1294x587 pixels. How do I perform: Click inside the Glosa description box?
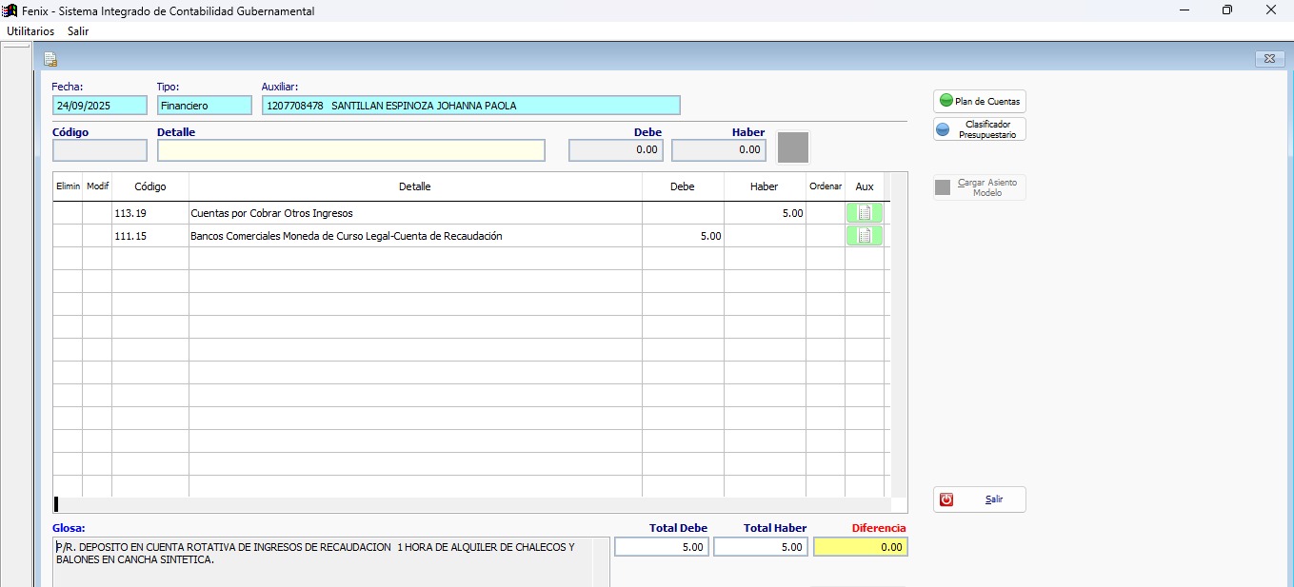[x=324, y=561]
